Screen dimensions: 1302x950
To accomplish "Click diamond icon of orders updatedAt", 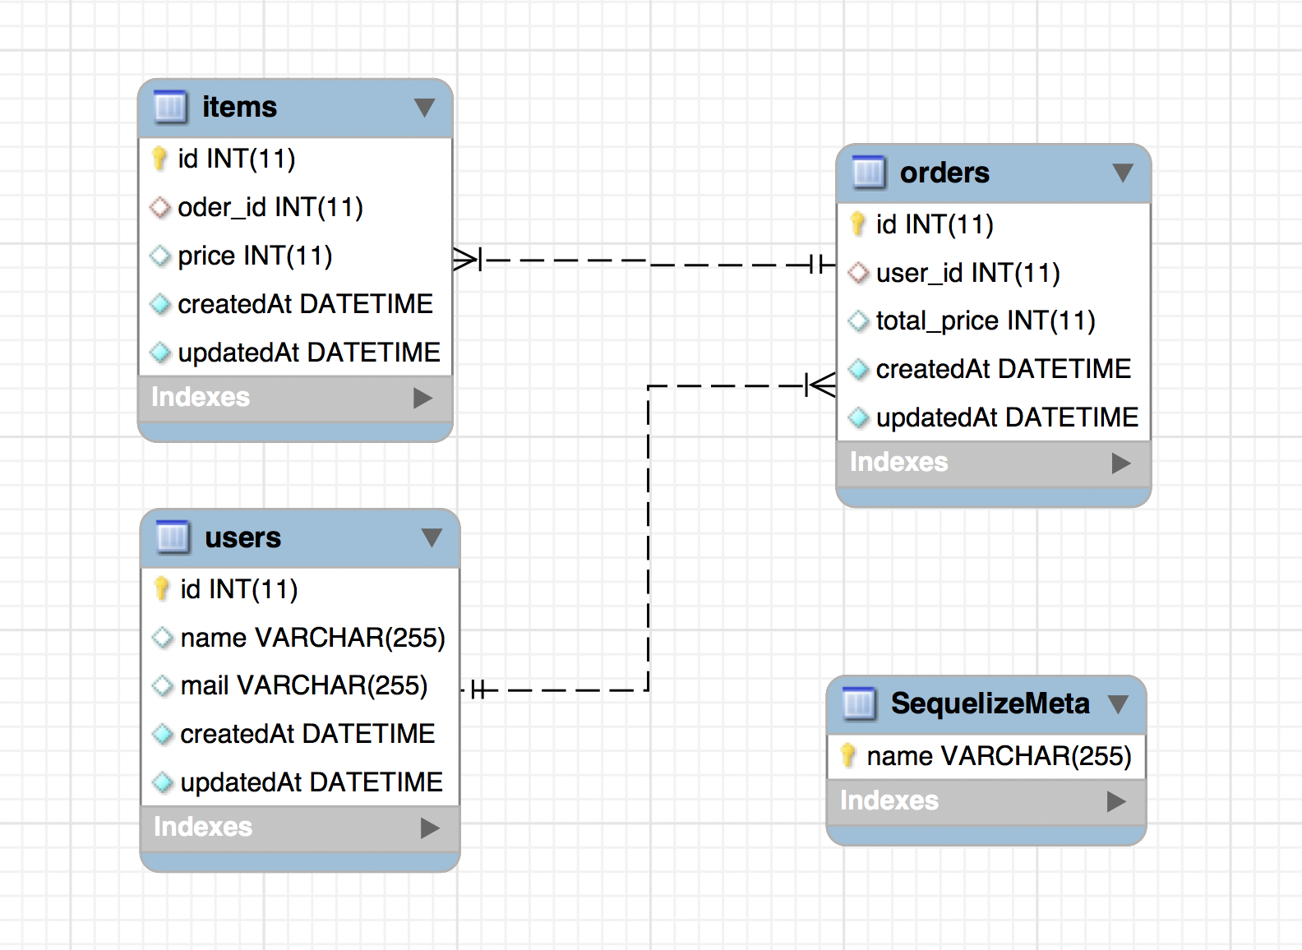I will [858, 417].
